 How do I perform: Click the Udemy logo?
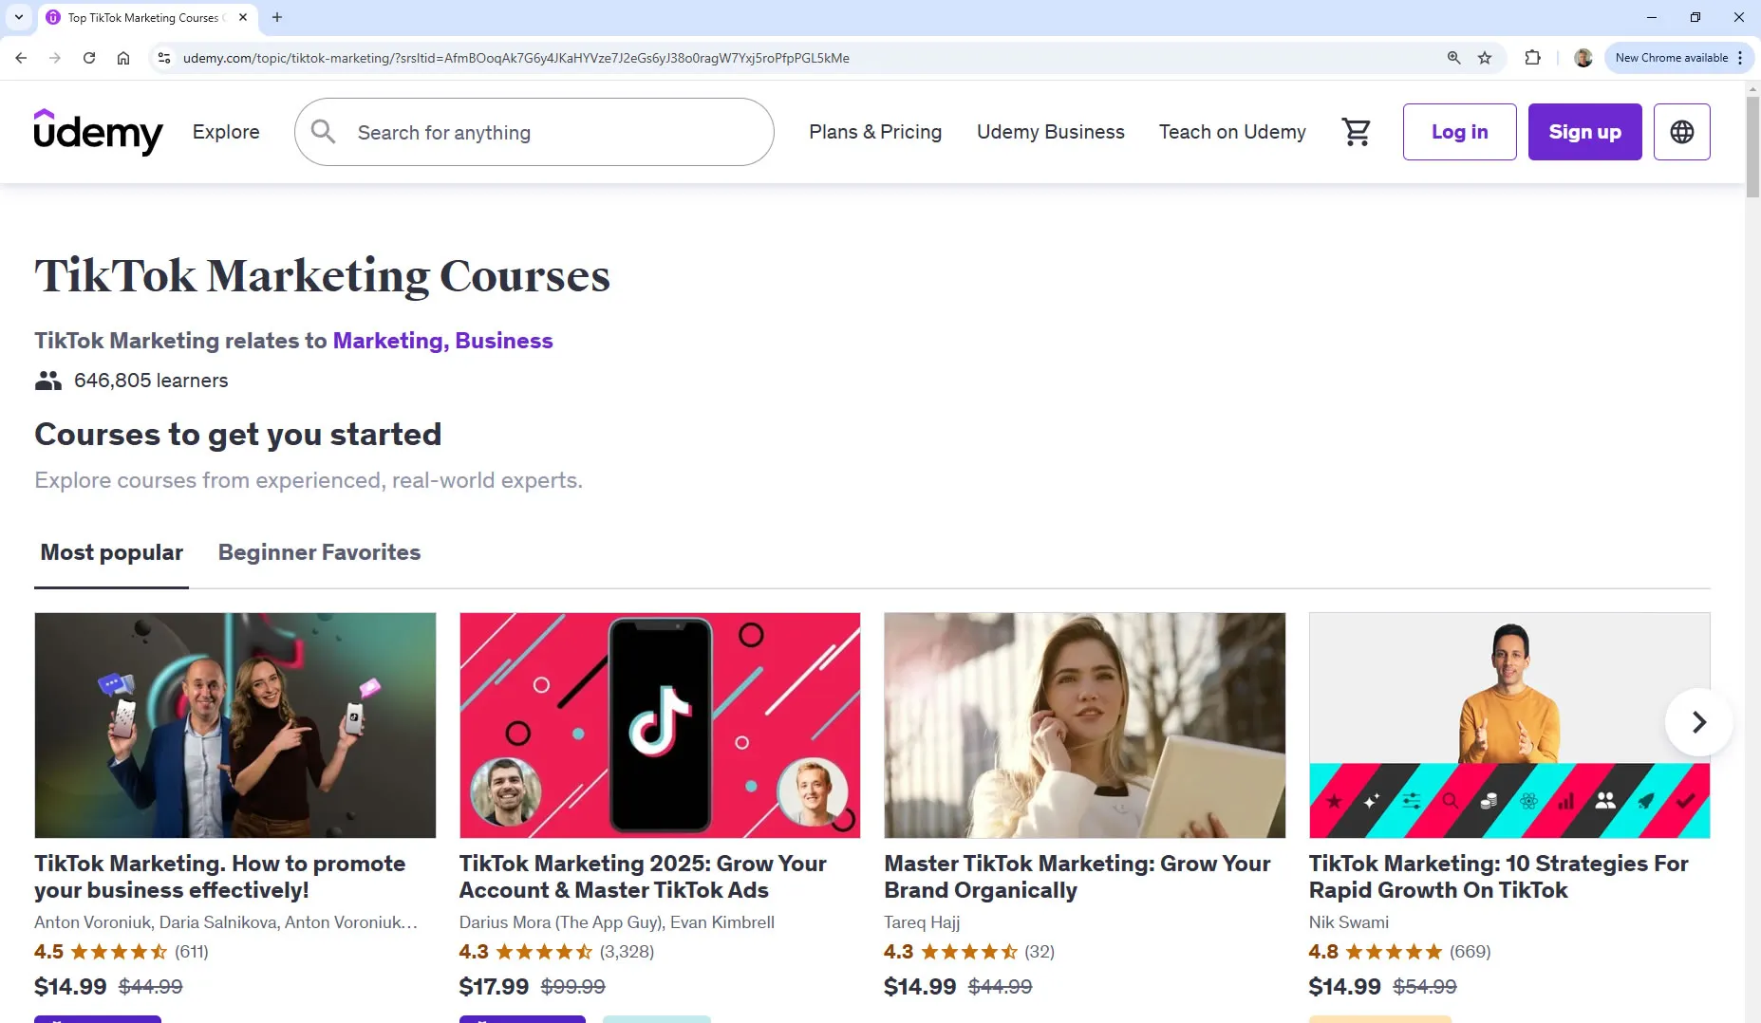(98, 132)
